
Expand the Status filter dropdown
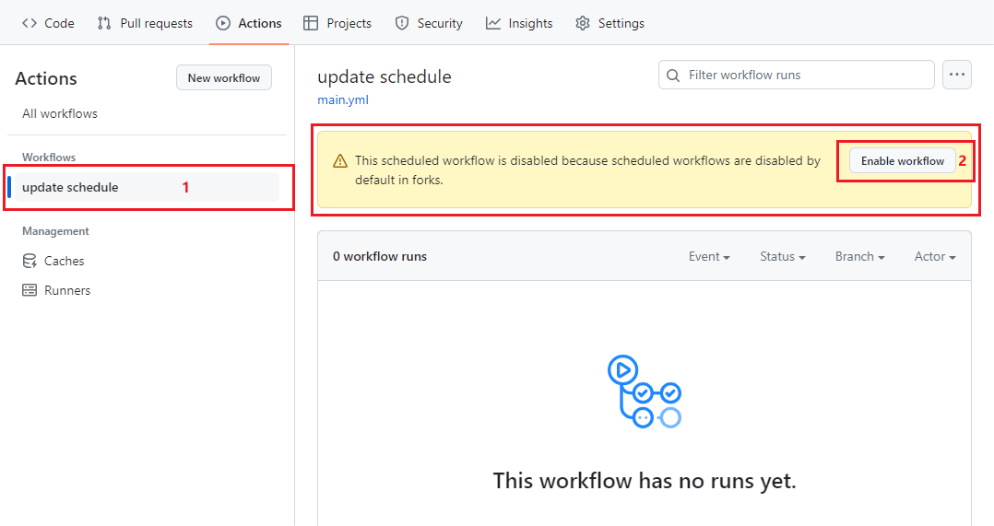click(782, 256)
